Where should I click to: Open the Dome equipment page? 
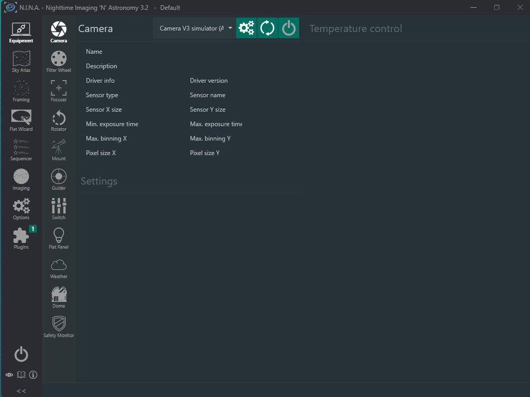[x=58, y=297]
